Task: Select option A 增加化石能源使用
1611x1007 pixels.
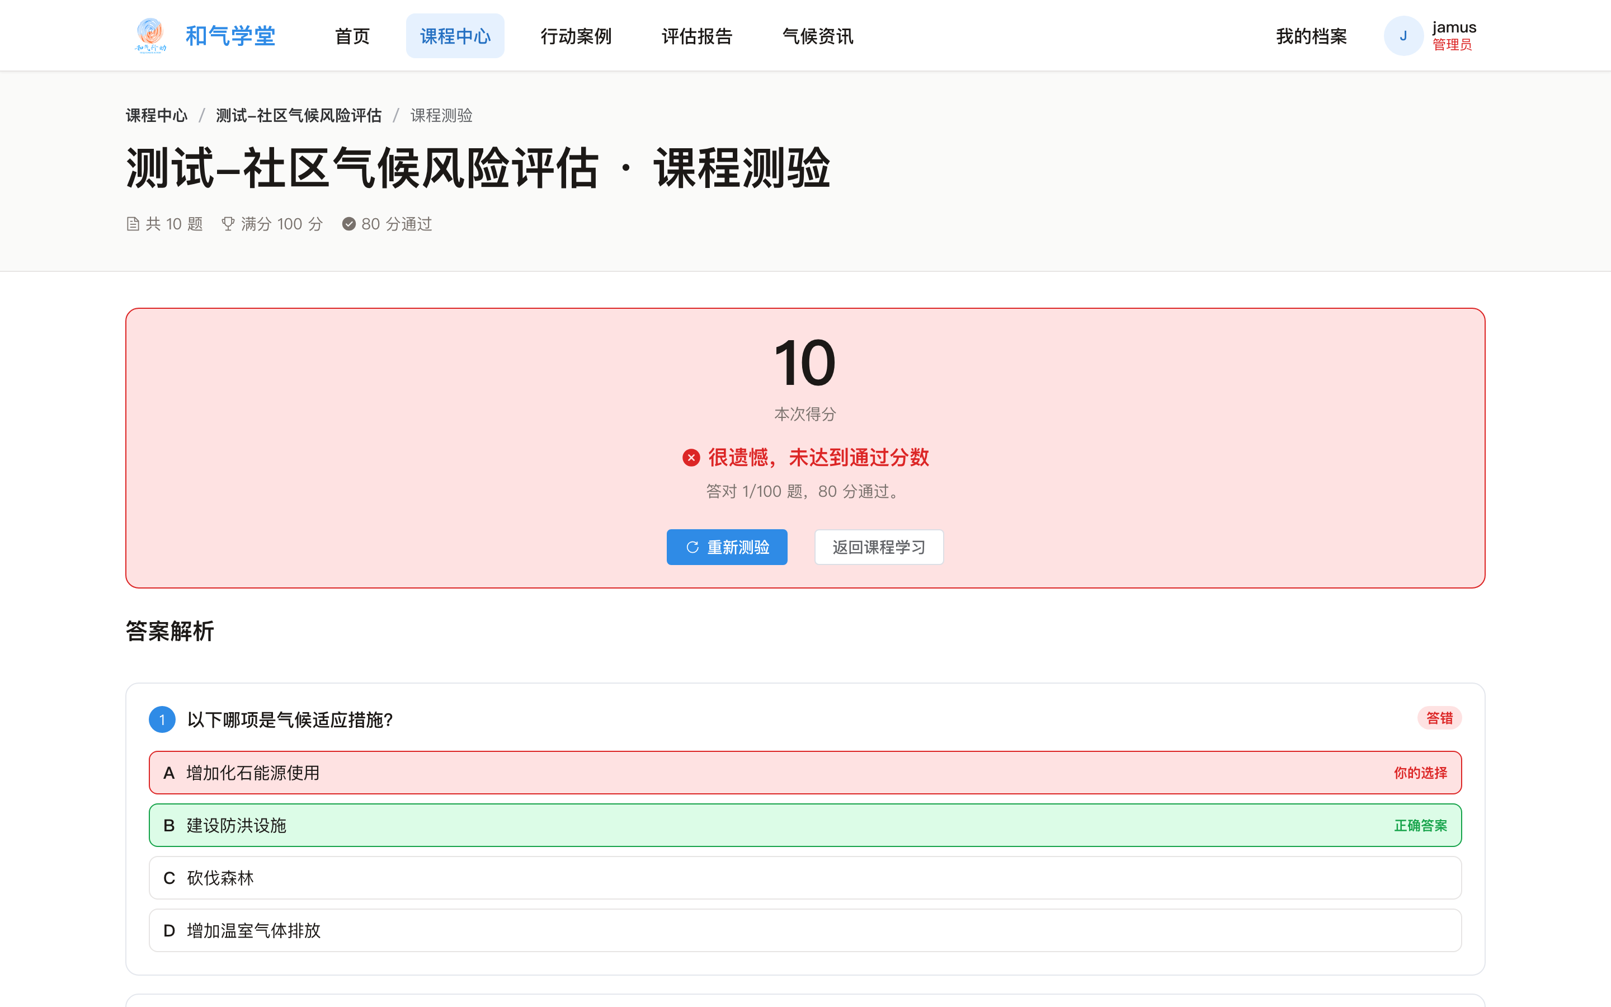Action: (x=805, y=773)
